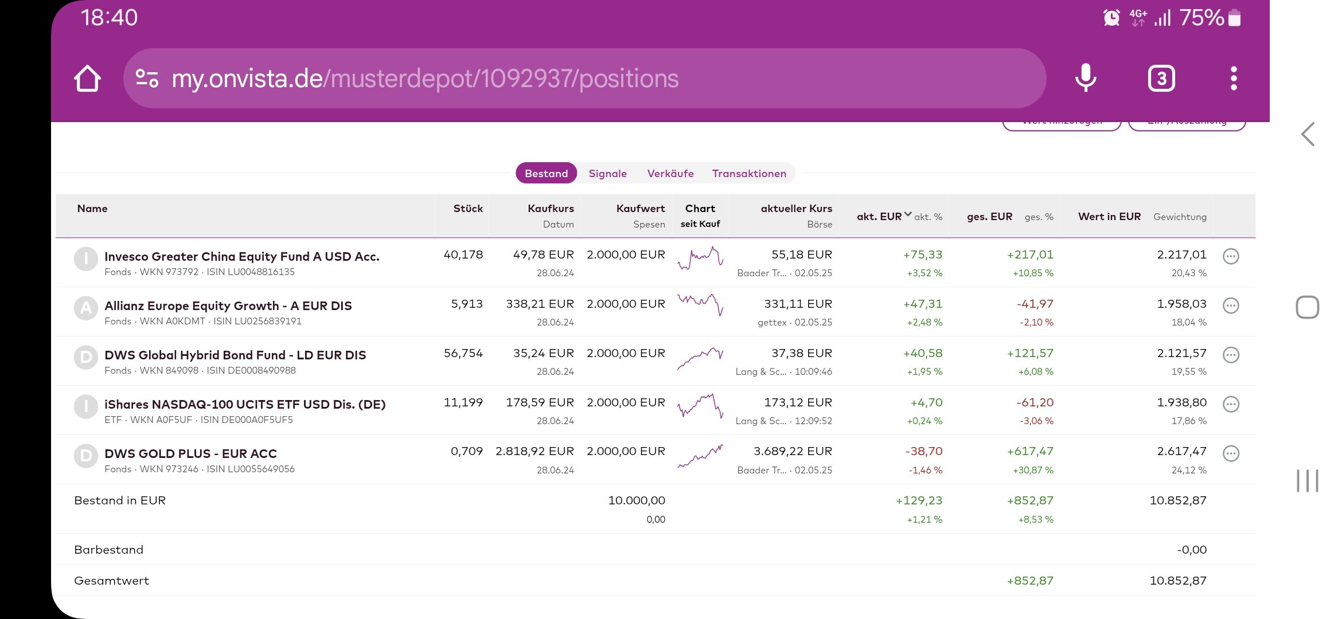1342x619 pixels.
Task: Open site settings icon in address bar
Action: 147,78
